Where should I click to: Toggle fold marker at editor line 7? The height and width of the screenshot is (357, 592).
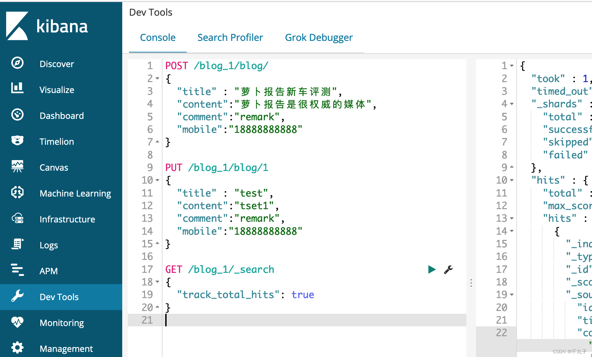157,142
